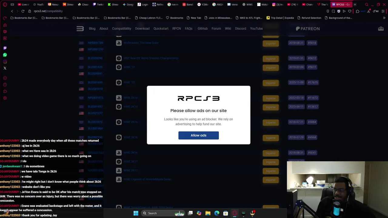Click the WWE '12 game row title
The image size is (388, 218).
(x=129, y=67)
